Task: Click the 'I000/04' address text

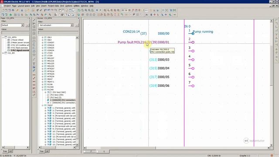Action: 163,68
